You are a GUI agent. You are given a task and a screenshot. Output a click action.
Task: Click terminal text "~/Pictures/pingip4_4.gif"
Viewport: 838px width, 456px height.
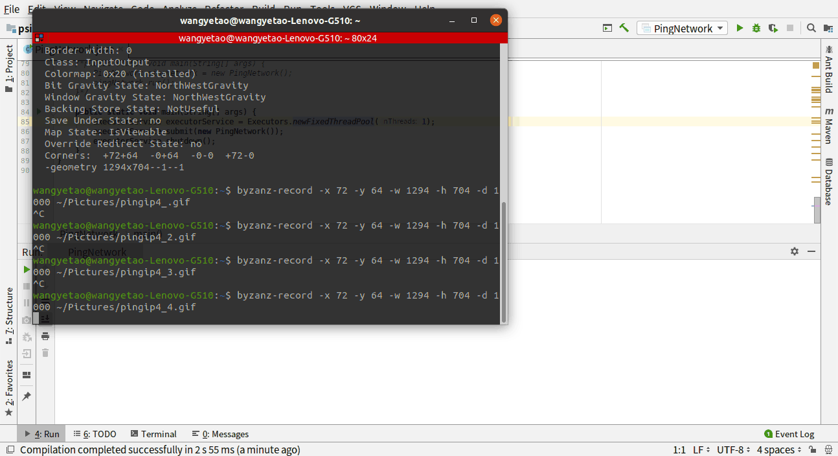click(x=126, y=307)
